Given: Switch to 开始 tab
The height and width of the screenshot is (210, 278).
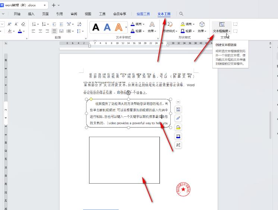Looking at the screenshot, I should (x=17, y=14).
